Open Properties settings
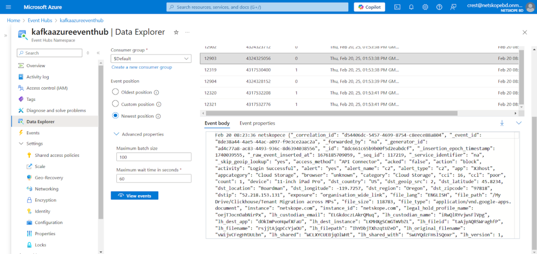 coord(45,234)
